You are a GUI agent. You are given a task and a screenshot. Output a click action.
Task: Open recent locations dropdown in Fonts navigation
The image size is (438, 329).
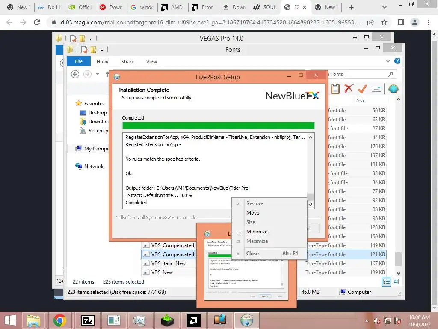(x=98, y=74)
